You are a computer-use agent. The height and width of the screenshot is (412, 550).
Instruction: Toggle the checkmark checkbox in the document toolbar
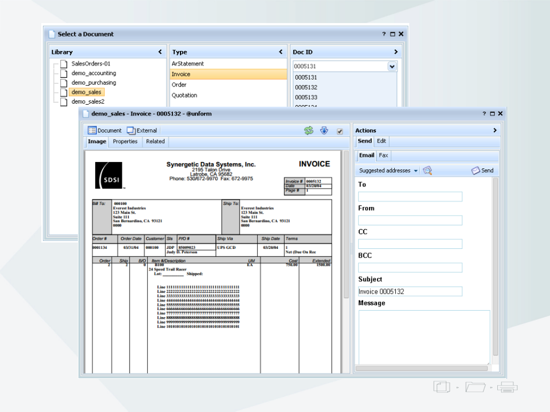click(x=340, y=130)
